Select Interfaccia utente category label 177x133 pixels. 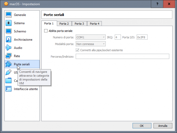tap(26, 89)
